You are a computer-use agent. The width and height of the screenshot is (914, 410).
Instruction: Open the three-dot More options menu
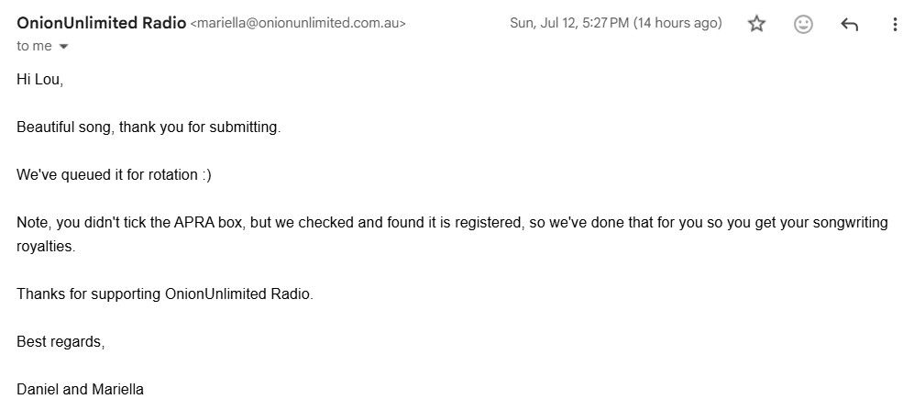pos(895,24)
